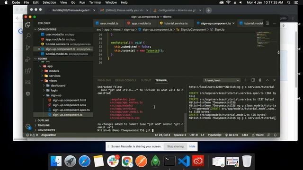Kill terminal with trash icon

(260, 80)
